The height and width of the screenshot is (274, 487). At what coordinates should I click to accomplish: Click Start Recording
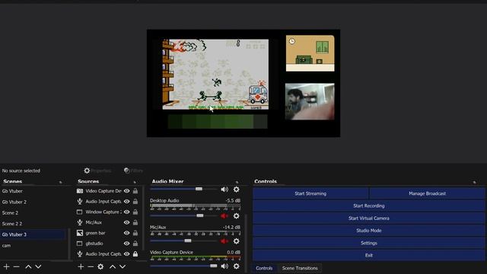368,205
